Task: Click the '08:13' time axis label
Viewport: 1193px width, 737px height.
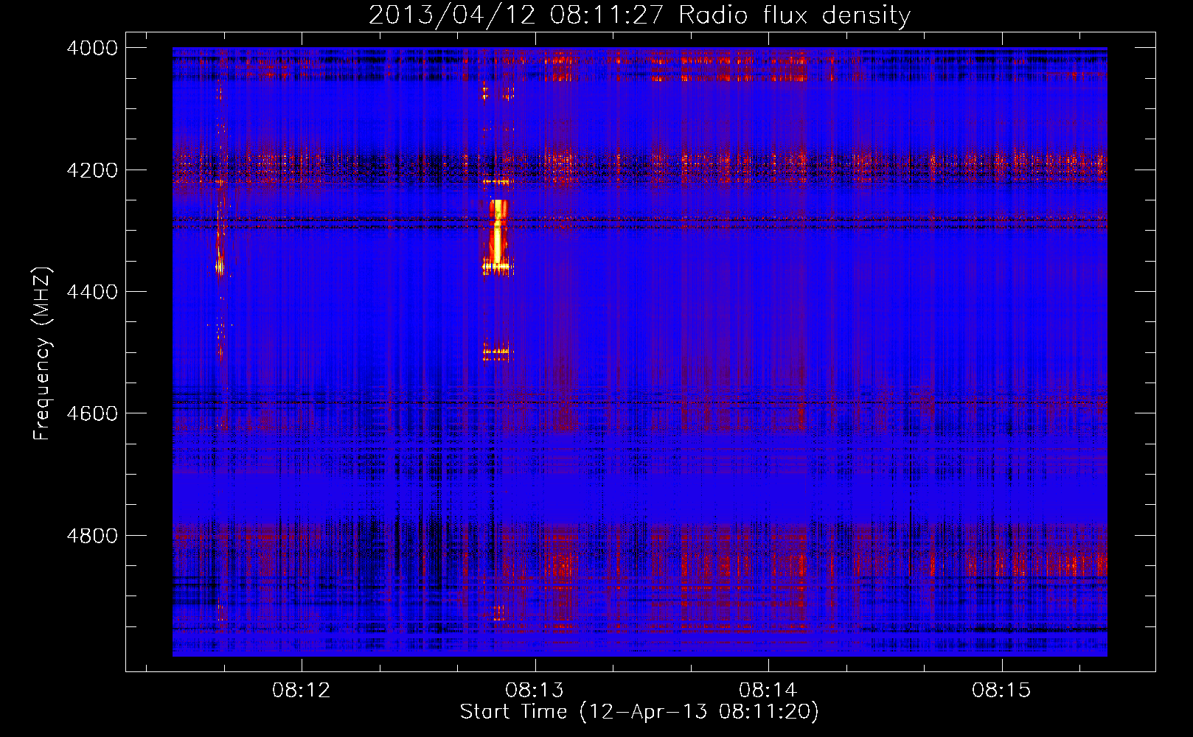Action: coord(535,691)
